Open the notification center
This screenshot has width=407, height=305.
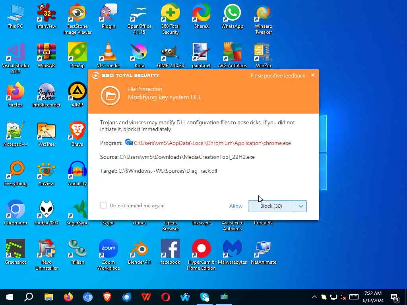pyautogui.click(x=395, y=297)
